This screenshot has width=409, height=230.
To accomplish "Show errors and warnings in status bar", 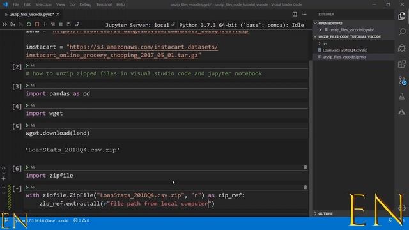I will pyautogui.click(x=81, y=220).
